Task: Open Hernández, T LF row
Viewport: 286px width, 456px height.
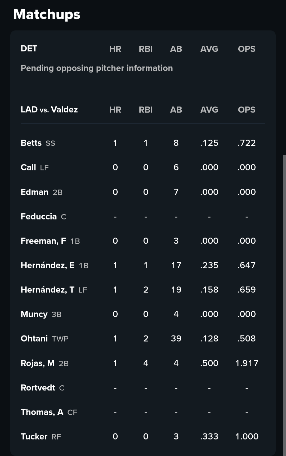Action: [143, 290]
